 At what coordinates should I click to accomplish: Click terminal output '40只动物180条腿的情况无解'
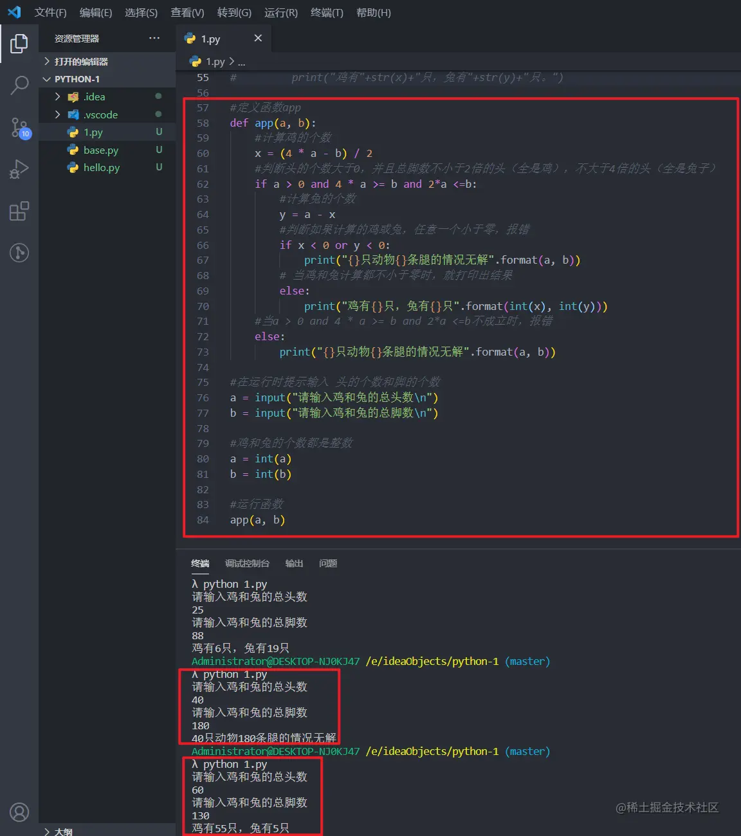[x=264, y=738]
